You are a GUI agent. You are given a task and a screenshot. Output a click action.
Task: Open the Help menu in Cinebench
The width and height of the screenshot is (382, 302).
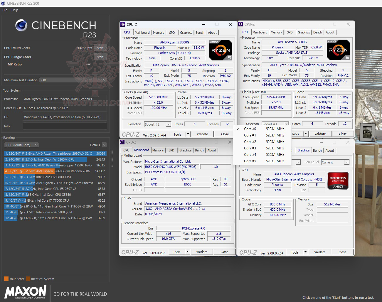[x=15, y=10]
